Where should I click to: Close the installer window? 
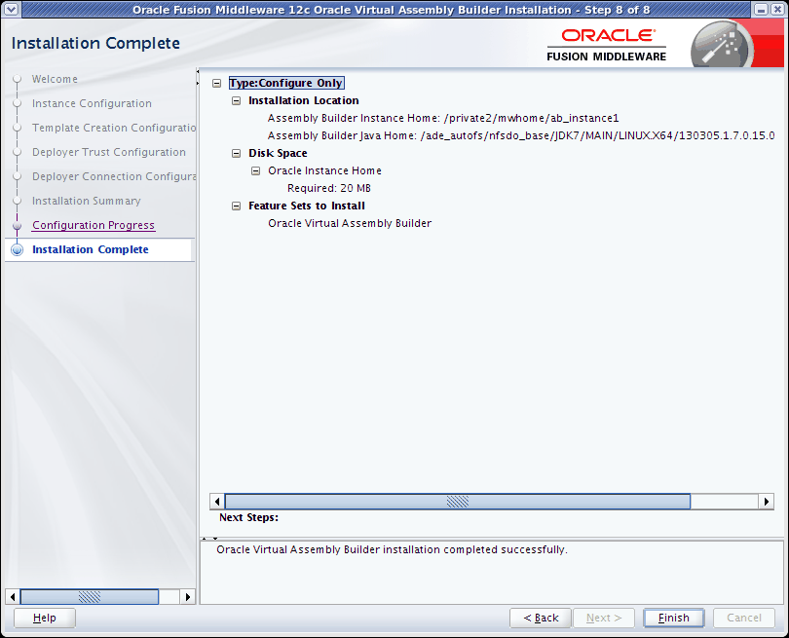pos(777,10)
